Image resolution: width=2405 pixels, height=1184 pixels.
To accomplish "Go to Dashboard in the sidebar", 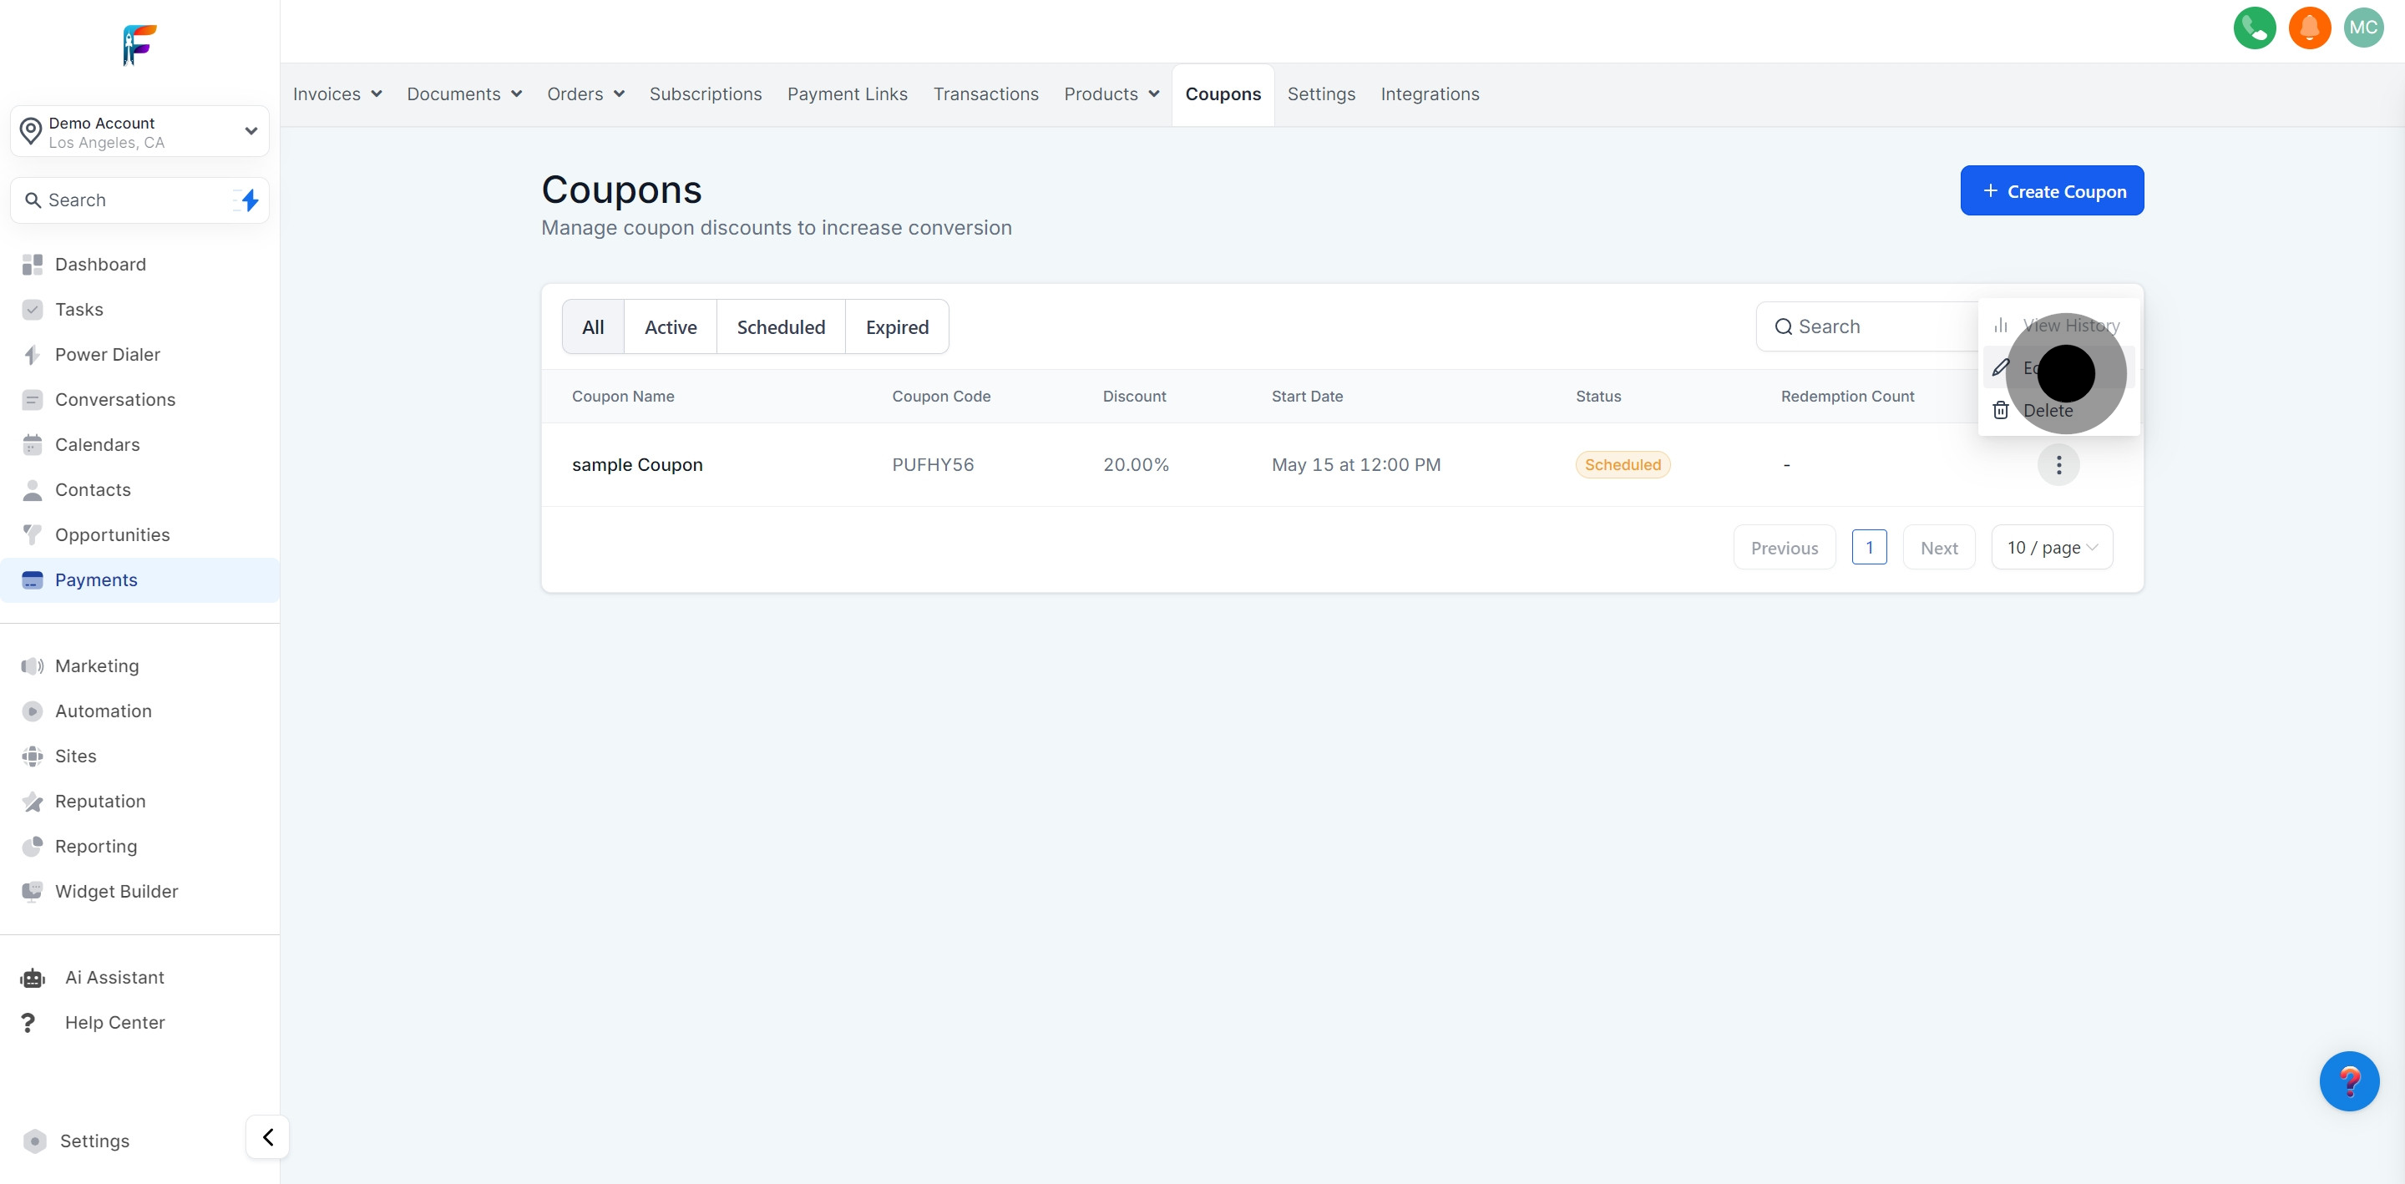I will pyautogui.click(x=100, y=264).
